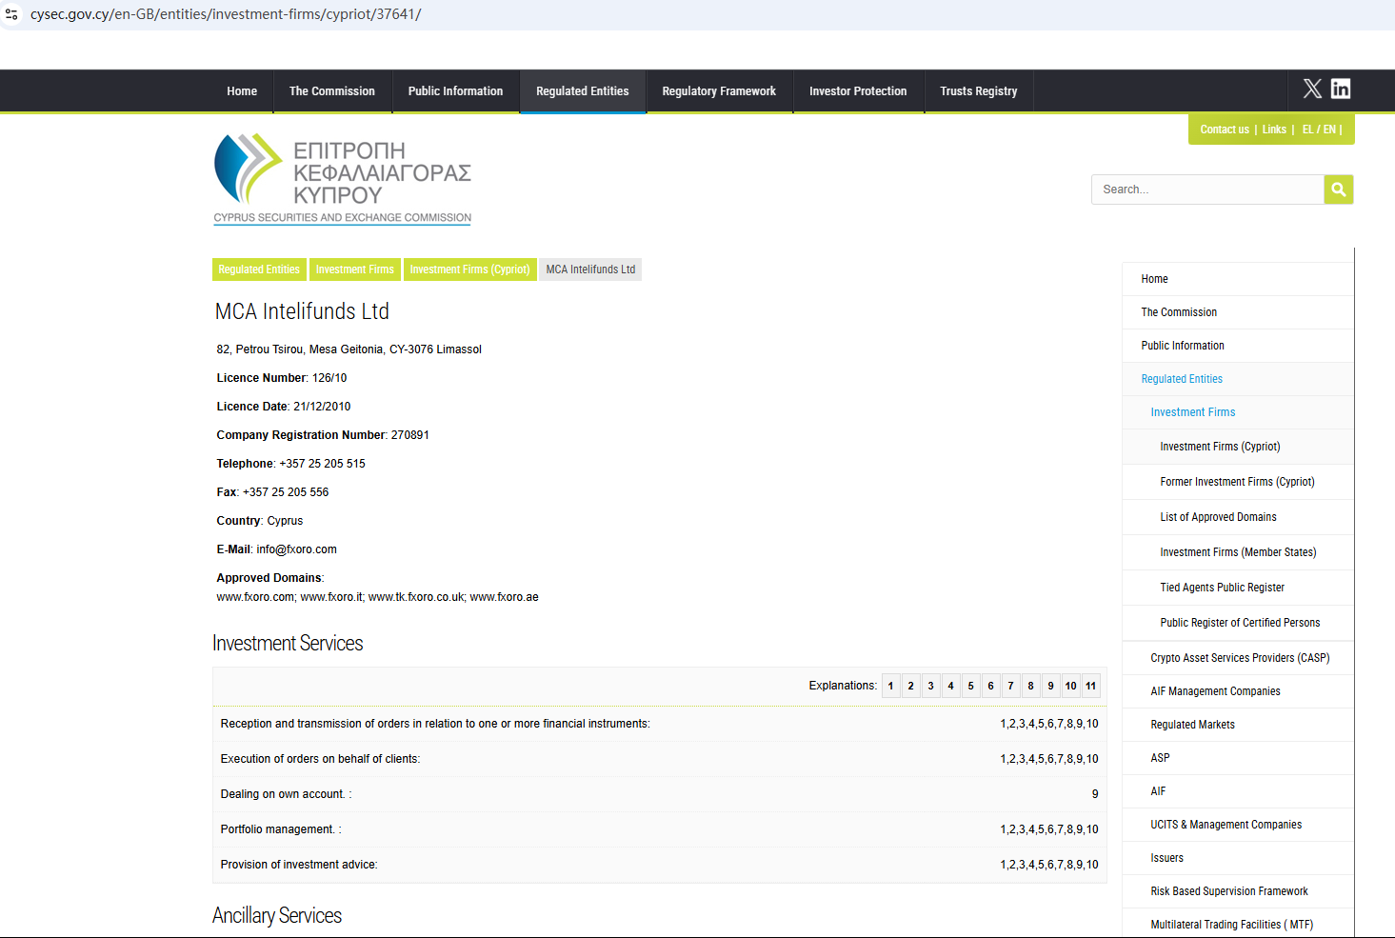Viewport: 1395px width, 938px height.
Task: Show explanation number 11
Action: point(1091,686)
